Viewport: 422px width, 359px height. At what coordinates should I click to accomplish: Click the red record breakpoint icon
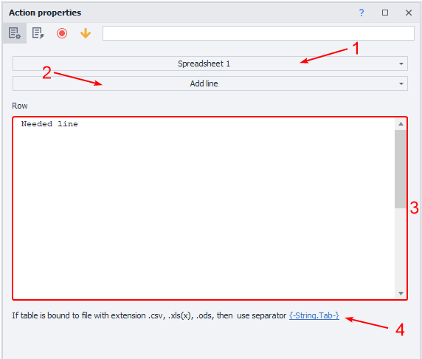pyautogui.click(x=62, y=33)
